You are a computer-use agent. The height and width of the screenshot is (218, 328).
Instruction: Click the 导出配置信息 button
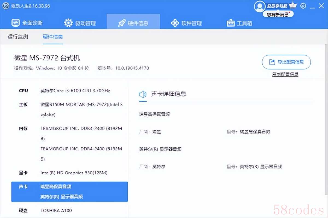point(286,62)
